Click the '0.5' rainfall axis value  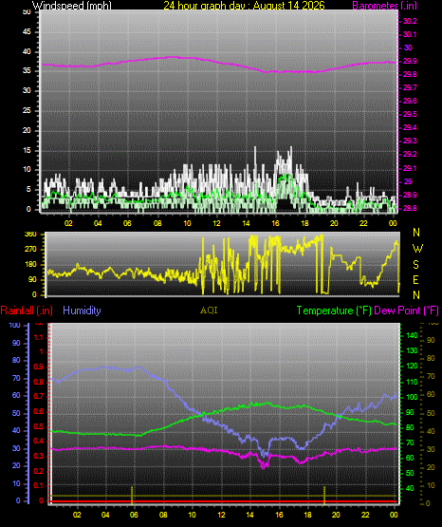39,426
